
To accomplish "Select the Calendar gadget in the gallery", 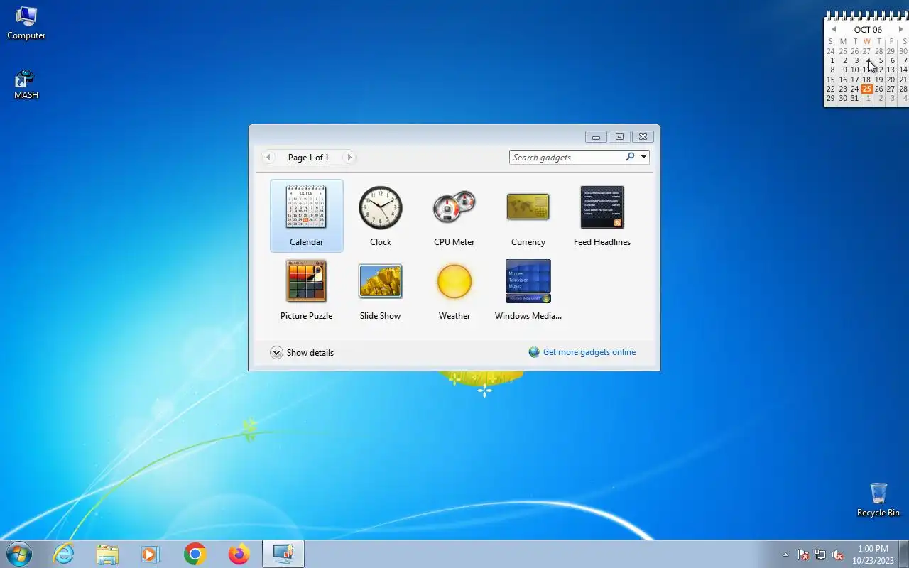I will 306,216.
